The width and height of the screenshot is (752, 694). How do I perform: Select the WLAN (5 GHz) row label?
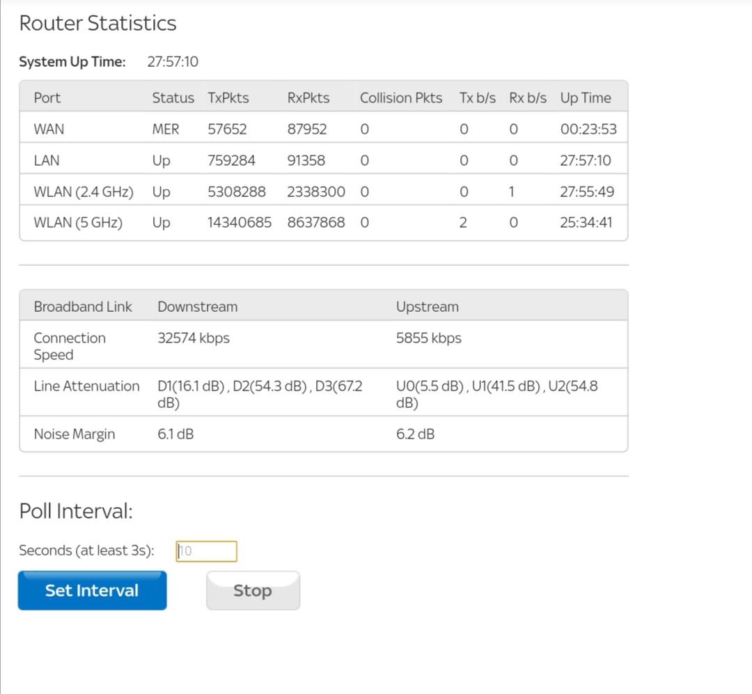click(78, 223)
